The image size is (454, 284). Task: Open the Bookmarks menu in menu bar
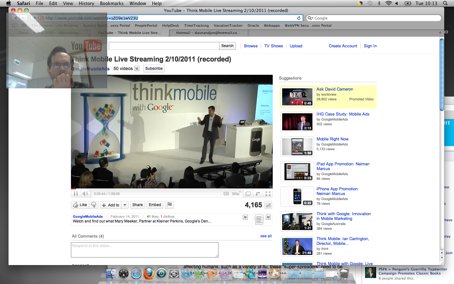(x=112, y=3)
